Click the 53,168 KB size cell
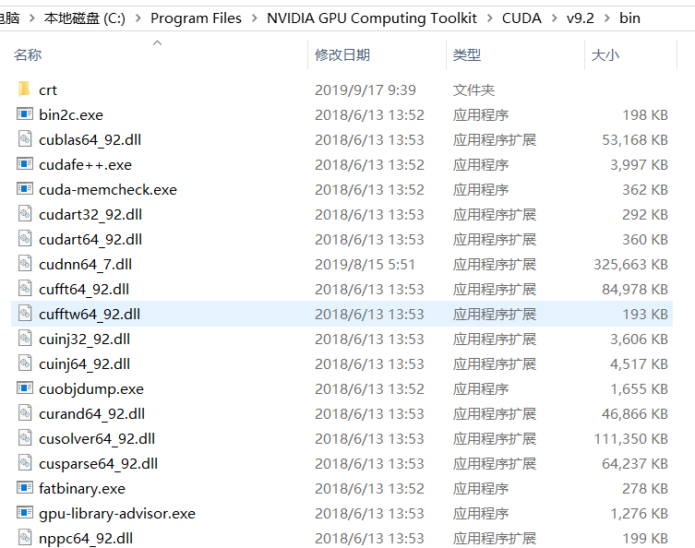Viewport: 695px width, 548px height. point(635,139)
